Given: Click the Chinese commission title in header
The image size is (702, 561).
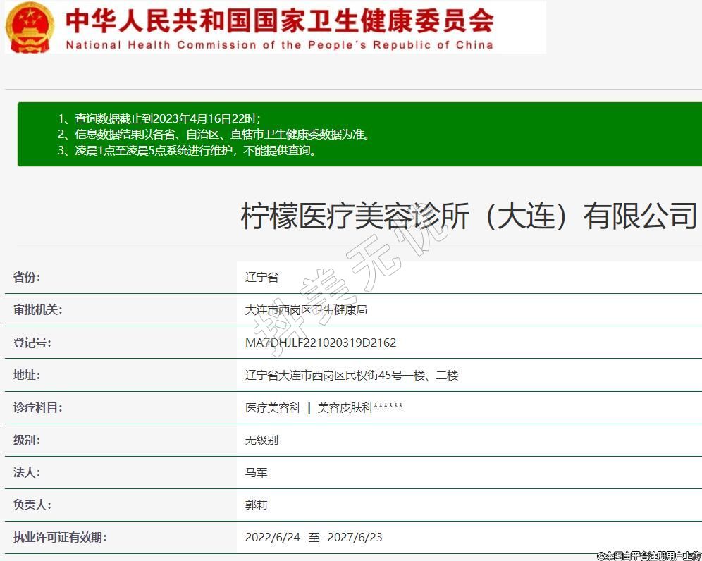Looking at the screenshot, I should (279, 20).
